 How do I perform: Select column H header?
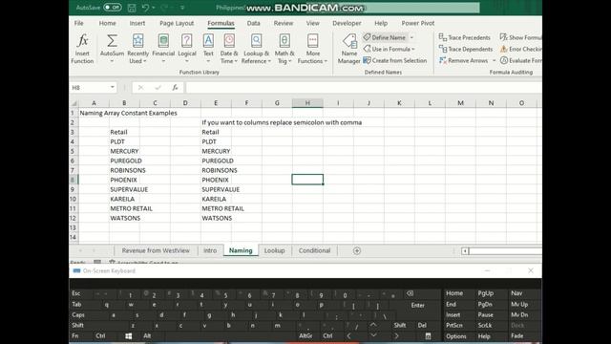tap(307, 103)
